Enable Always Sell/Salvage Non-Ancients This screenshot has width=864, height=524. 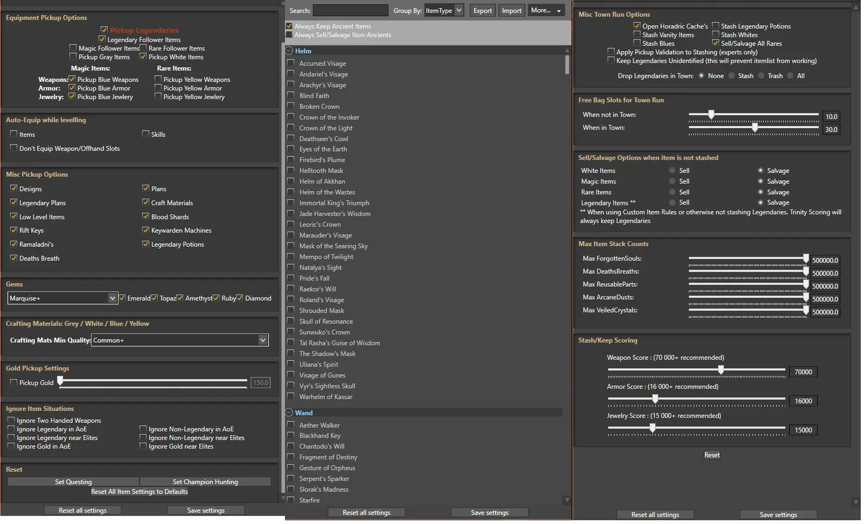[289, 35]
